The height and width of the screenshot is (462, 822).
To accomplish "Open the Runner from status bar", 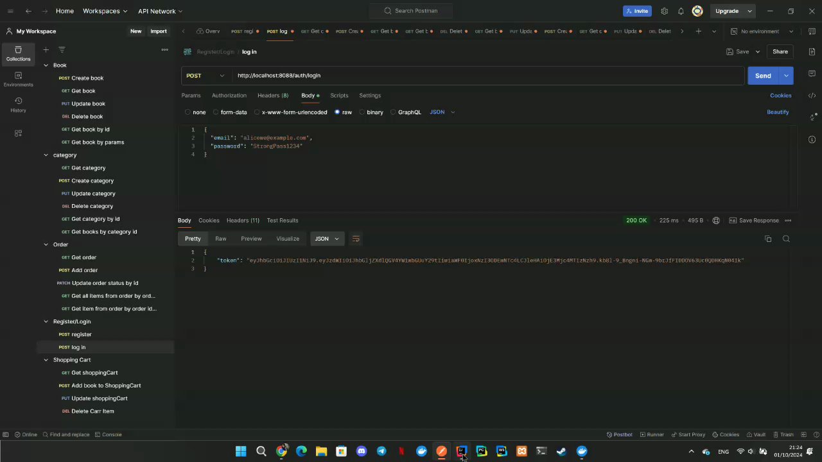I will [651, 434].
